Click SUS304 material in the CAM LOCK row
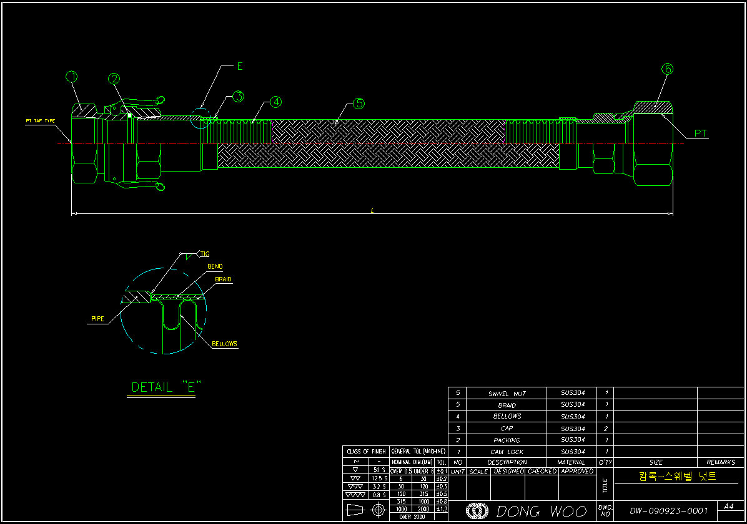The height and width of the screenshot is (524, 747). (x=573, y=452)
